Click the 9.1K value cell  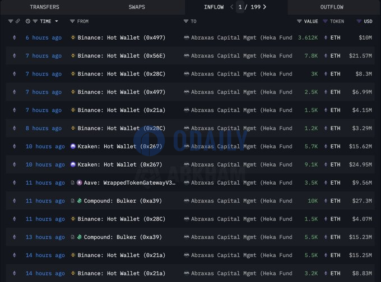311,165
